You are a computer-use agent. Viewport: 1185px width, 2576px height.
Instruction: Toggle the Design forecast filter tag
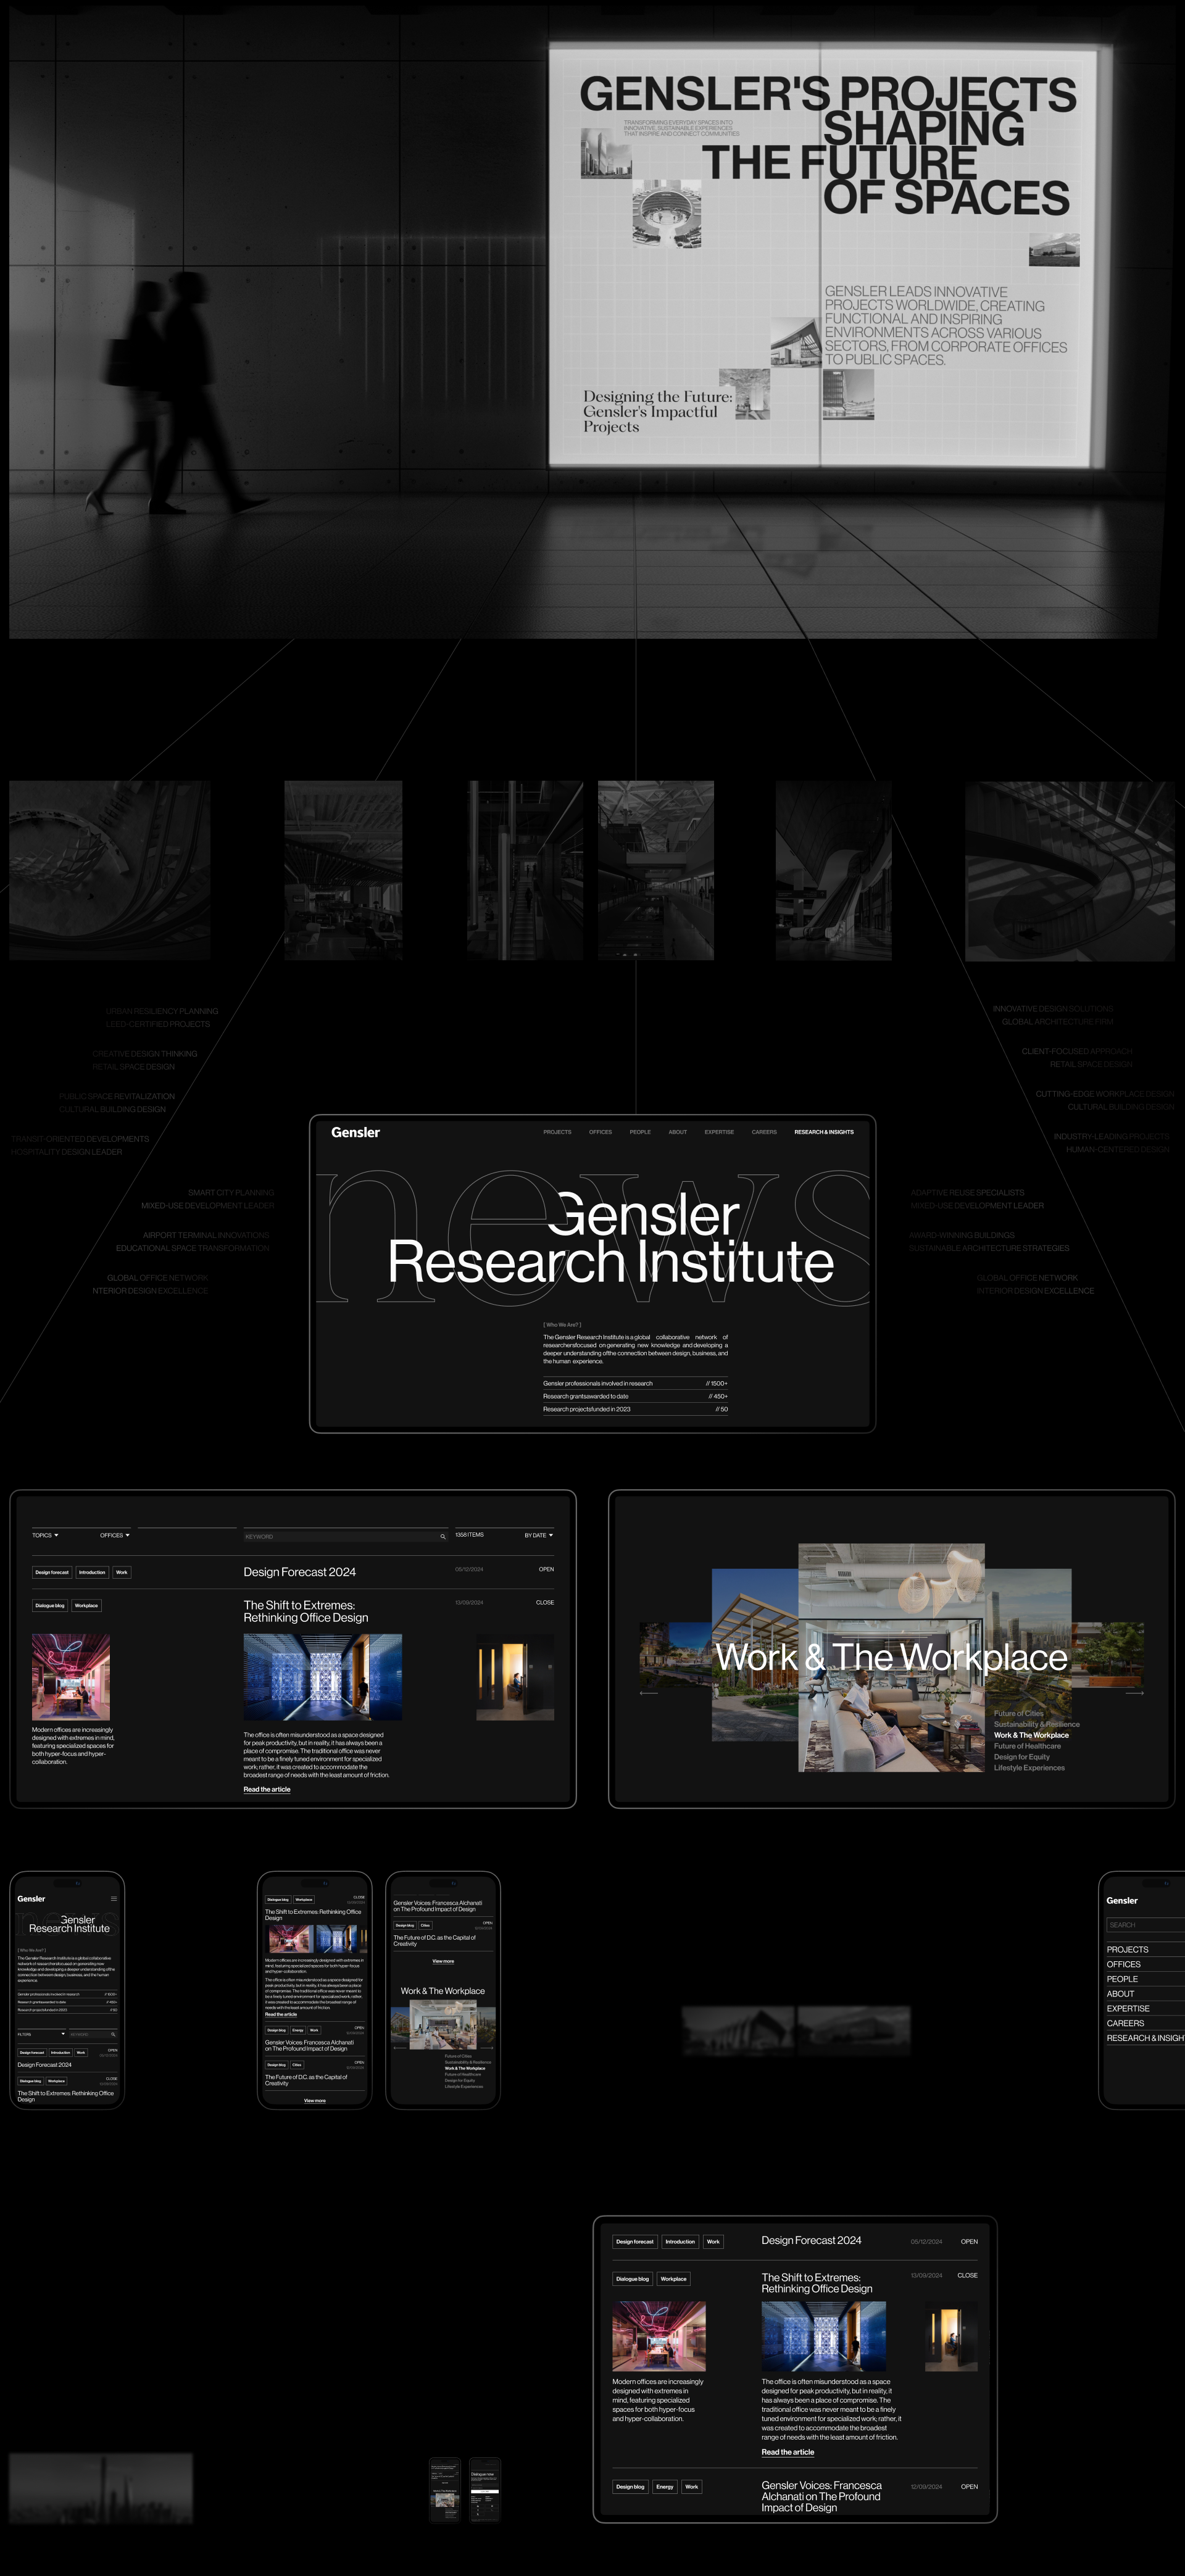[52, 1572]
